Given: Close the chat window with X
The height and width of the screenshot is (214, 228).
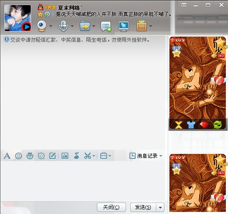Looking at the screenshot, I should (221, 5).
